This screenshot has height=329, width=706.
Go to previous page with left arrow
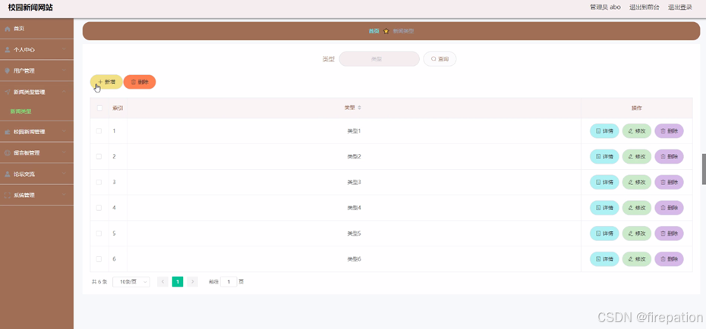point(162,282)
